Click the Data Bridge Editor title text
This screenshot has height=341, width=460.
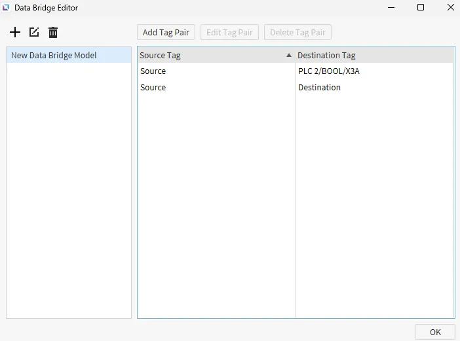click(46, 8)
